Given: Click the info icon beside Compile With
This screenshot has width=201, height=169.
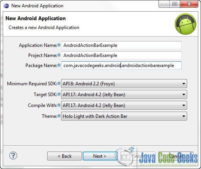Looking at the screenshot, I should point(59,105).
